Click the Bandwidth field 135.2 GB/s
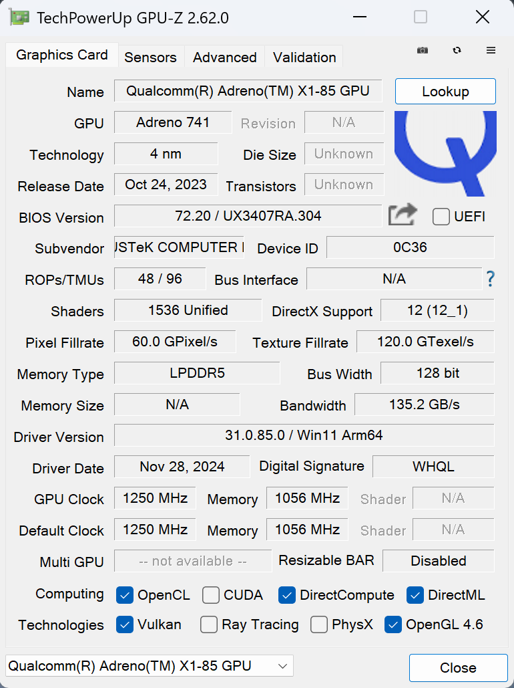Viewport: 514px width, 688px height. (x=424, y=404)
